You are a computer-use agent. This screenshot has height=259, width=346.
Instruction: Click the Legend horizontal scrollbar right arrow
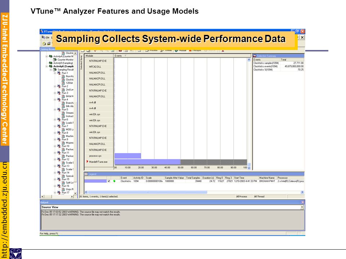pyautogui.click(x=302, y=192)
